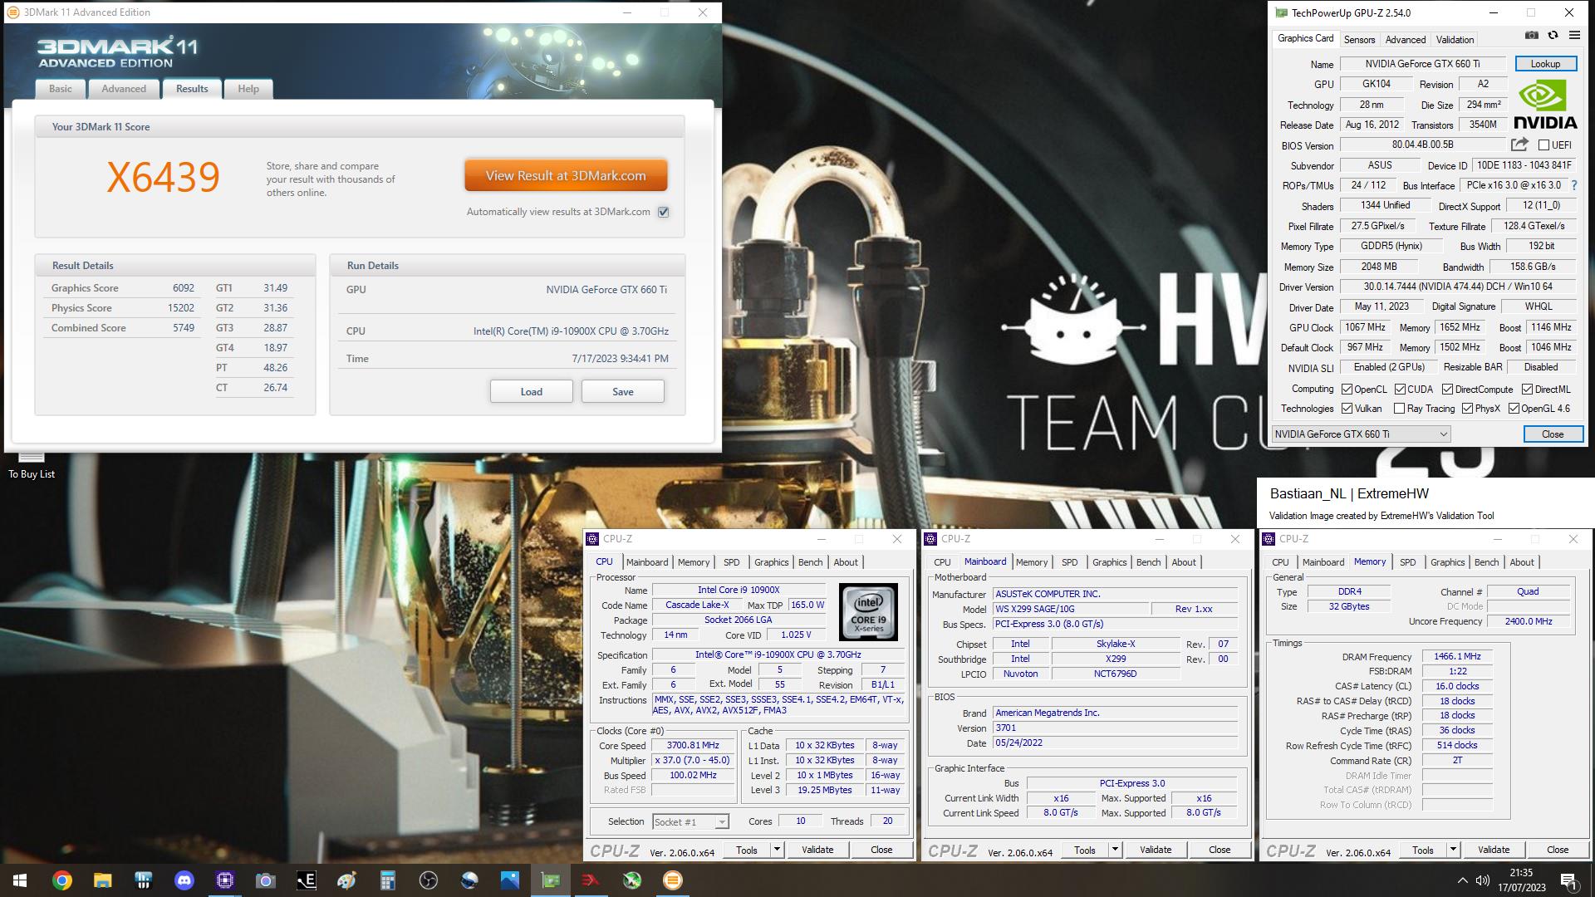Screen dimensions: 1595x897
Task: Click the Bus Interface question mark
Action: click(x=1574, y=185)
